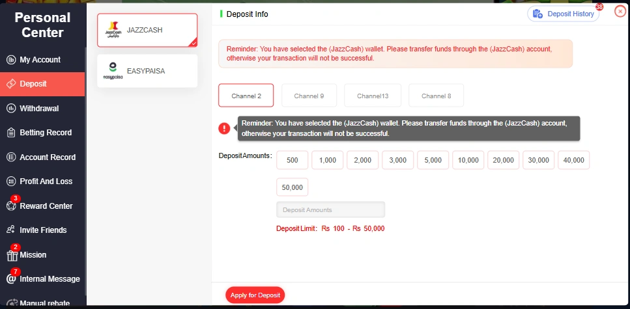Click the Invite Friends label
This screenshot has width=630, height=309.
tap(43, 230)
